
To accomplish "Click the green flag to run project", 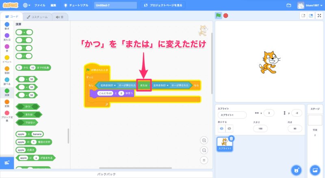I will click(x=219, y=16).
